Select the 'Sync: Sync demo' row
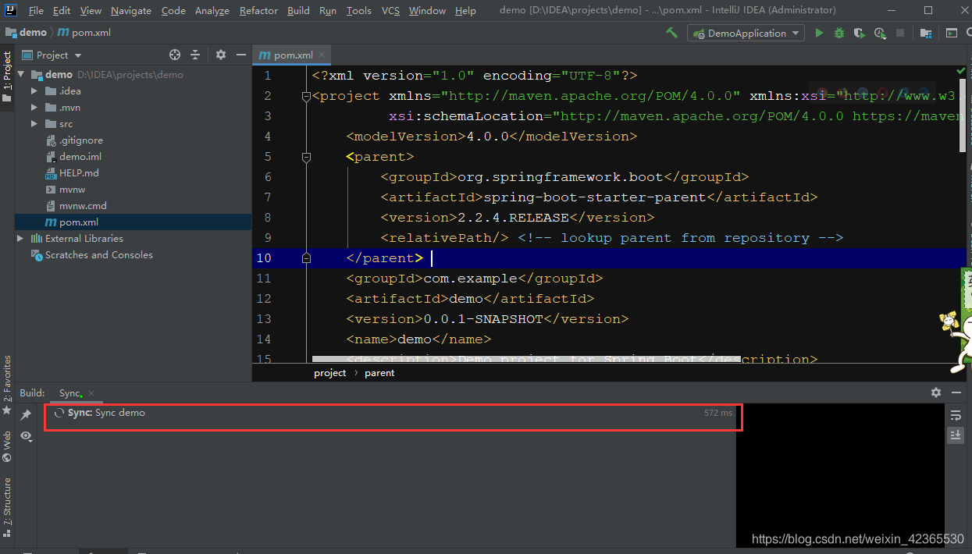 click(392, 413)
